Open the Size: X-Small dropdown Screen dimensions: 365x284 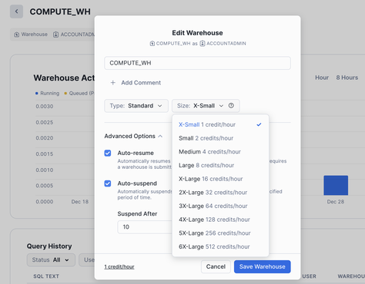(x=206, y=106)
